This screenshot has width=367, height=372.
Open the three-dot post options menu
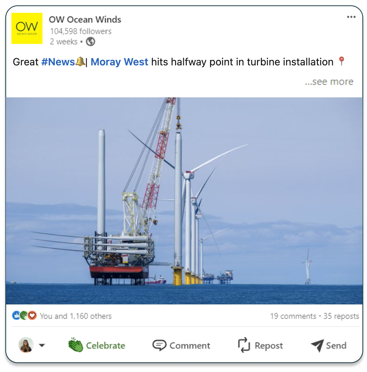pyautogui.click(x=351, y=17)
